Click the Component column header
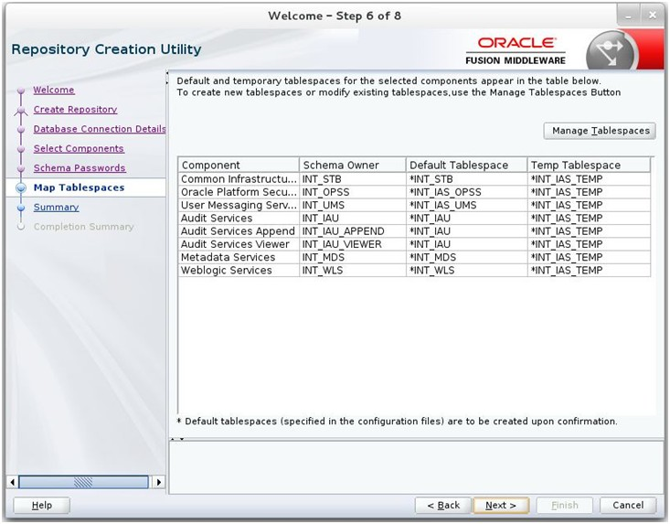The image size is (670, 524). point(239,165)
